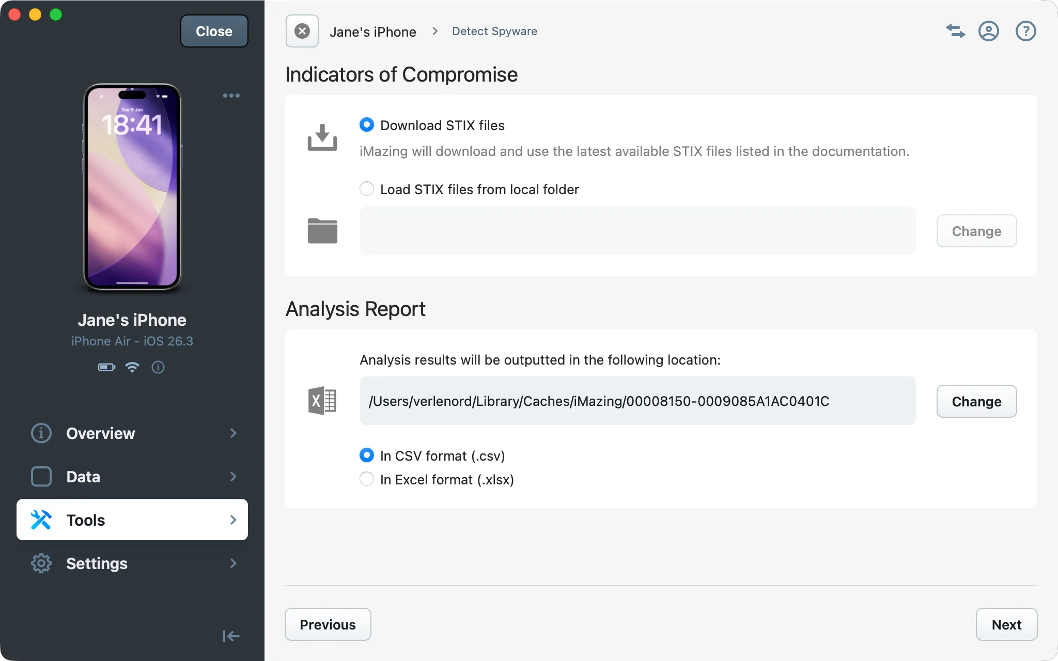Click Next to continue spyware detection
Viewport: 1058px width, 661px height.
(x=1006, y=624)
